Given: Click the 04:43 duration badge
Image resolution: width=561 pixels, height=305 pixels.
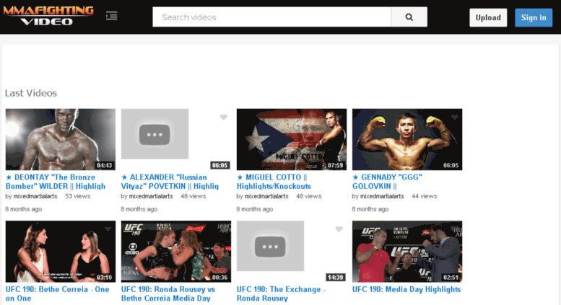Looking at the screenshot, I should tap(104, 165).
